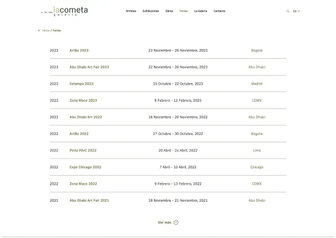Open the search magnifier icon

(288, 11)
